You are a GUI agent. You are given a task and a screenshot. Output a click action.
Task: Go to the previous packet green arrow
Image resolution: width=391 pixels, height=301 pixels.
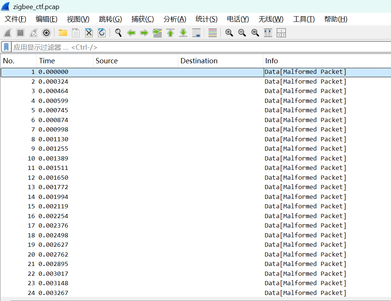click(131, 33)
